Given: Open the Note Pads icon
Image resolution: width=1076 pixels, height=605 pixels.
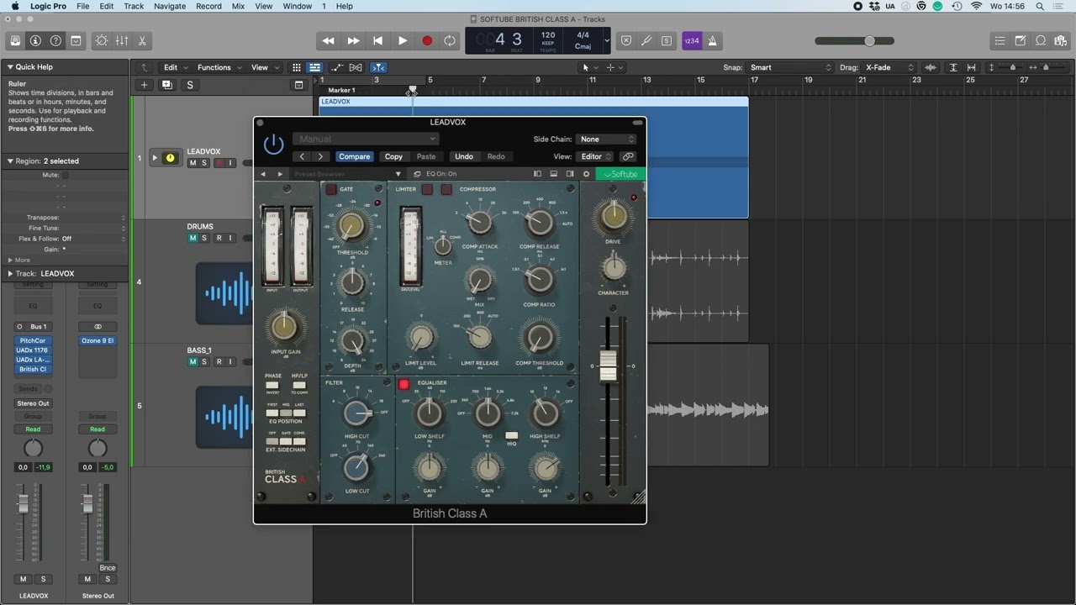Looking at the screenshot, I should coord(1021,40).
